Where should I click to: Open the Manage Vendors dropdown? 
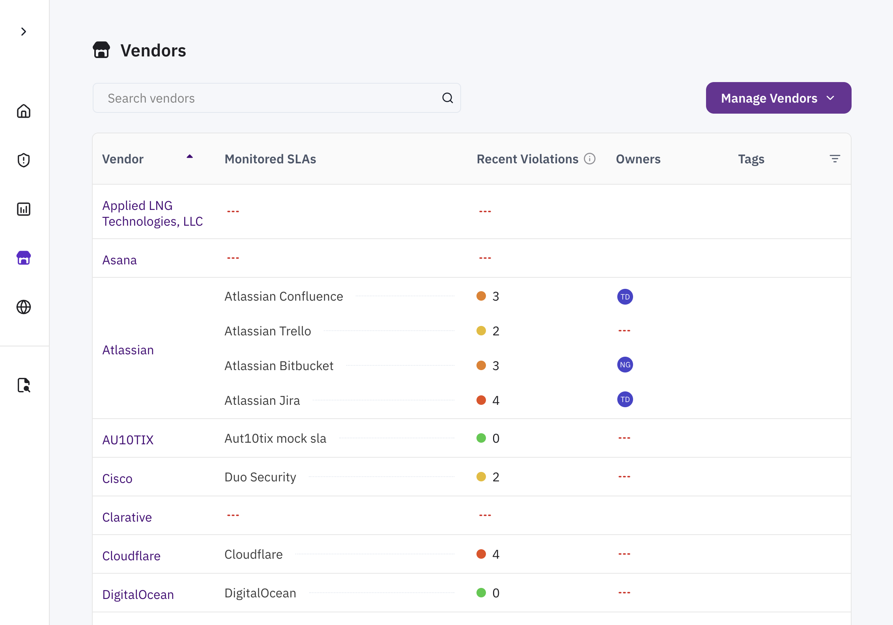(778, 98)
